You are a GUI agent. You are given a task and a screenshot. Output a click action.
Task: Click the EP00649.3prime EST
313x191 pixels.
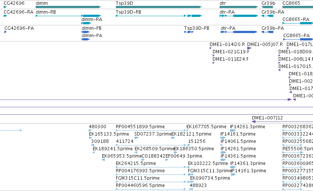(x=167, y=160)
